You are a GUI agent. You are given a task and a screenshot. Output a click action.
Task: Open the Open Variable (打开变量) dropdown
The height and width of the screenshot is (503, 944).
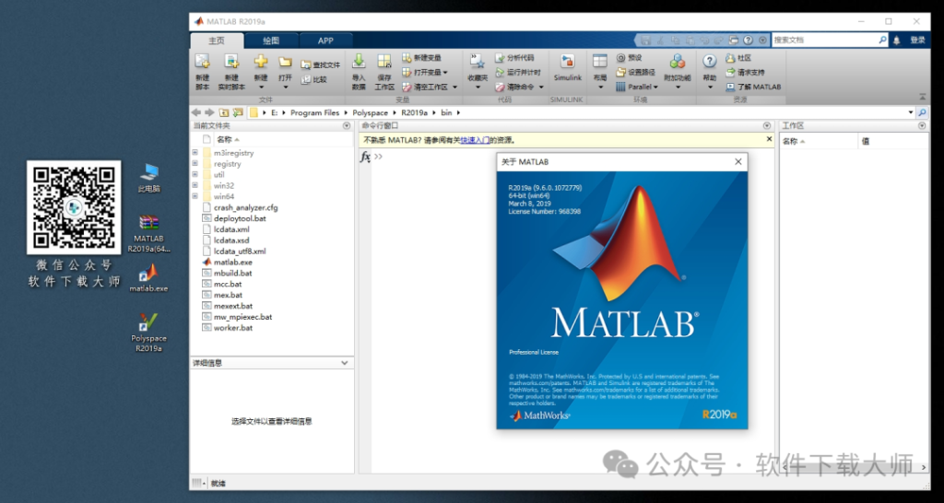click(425, 72)
